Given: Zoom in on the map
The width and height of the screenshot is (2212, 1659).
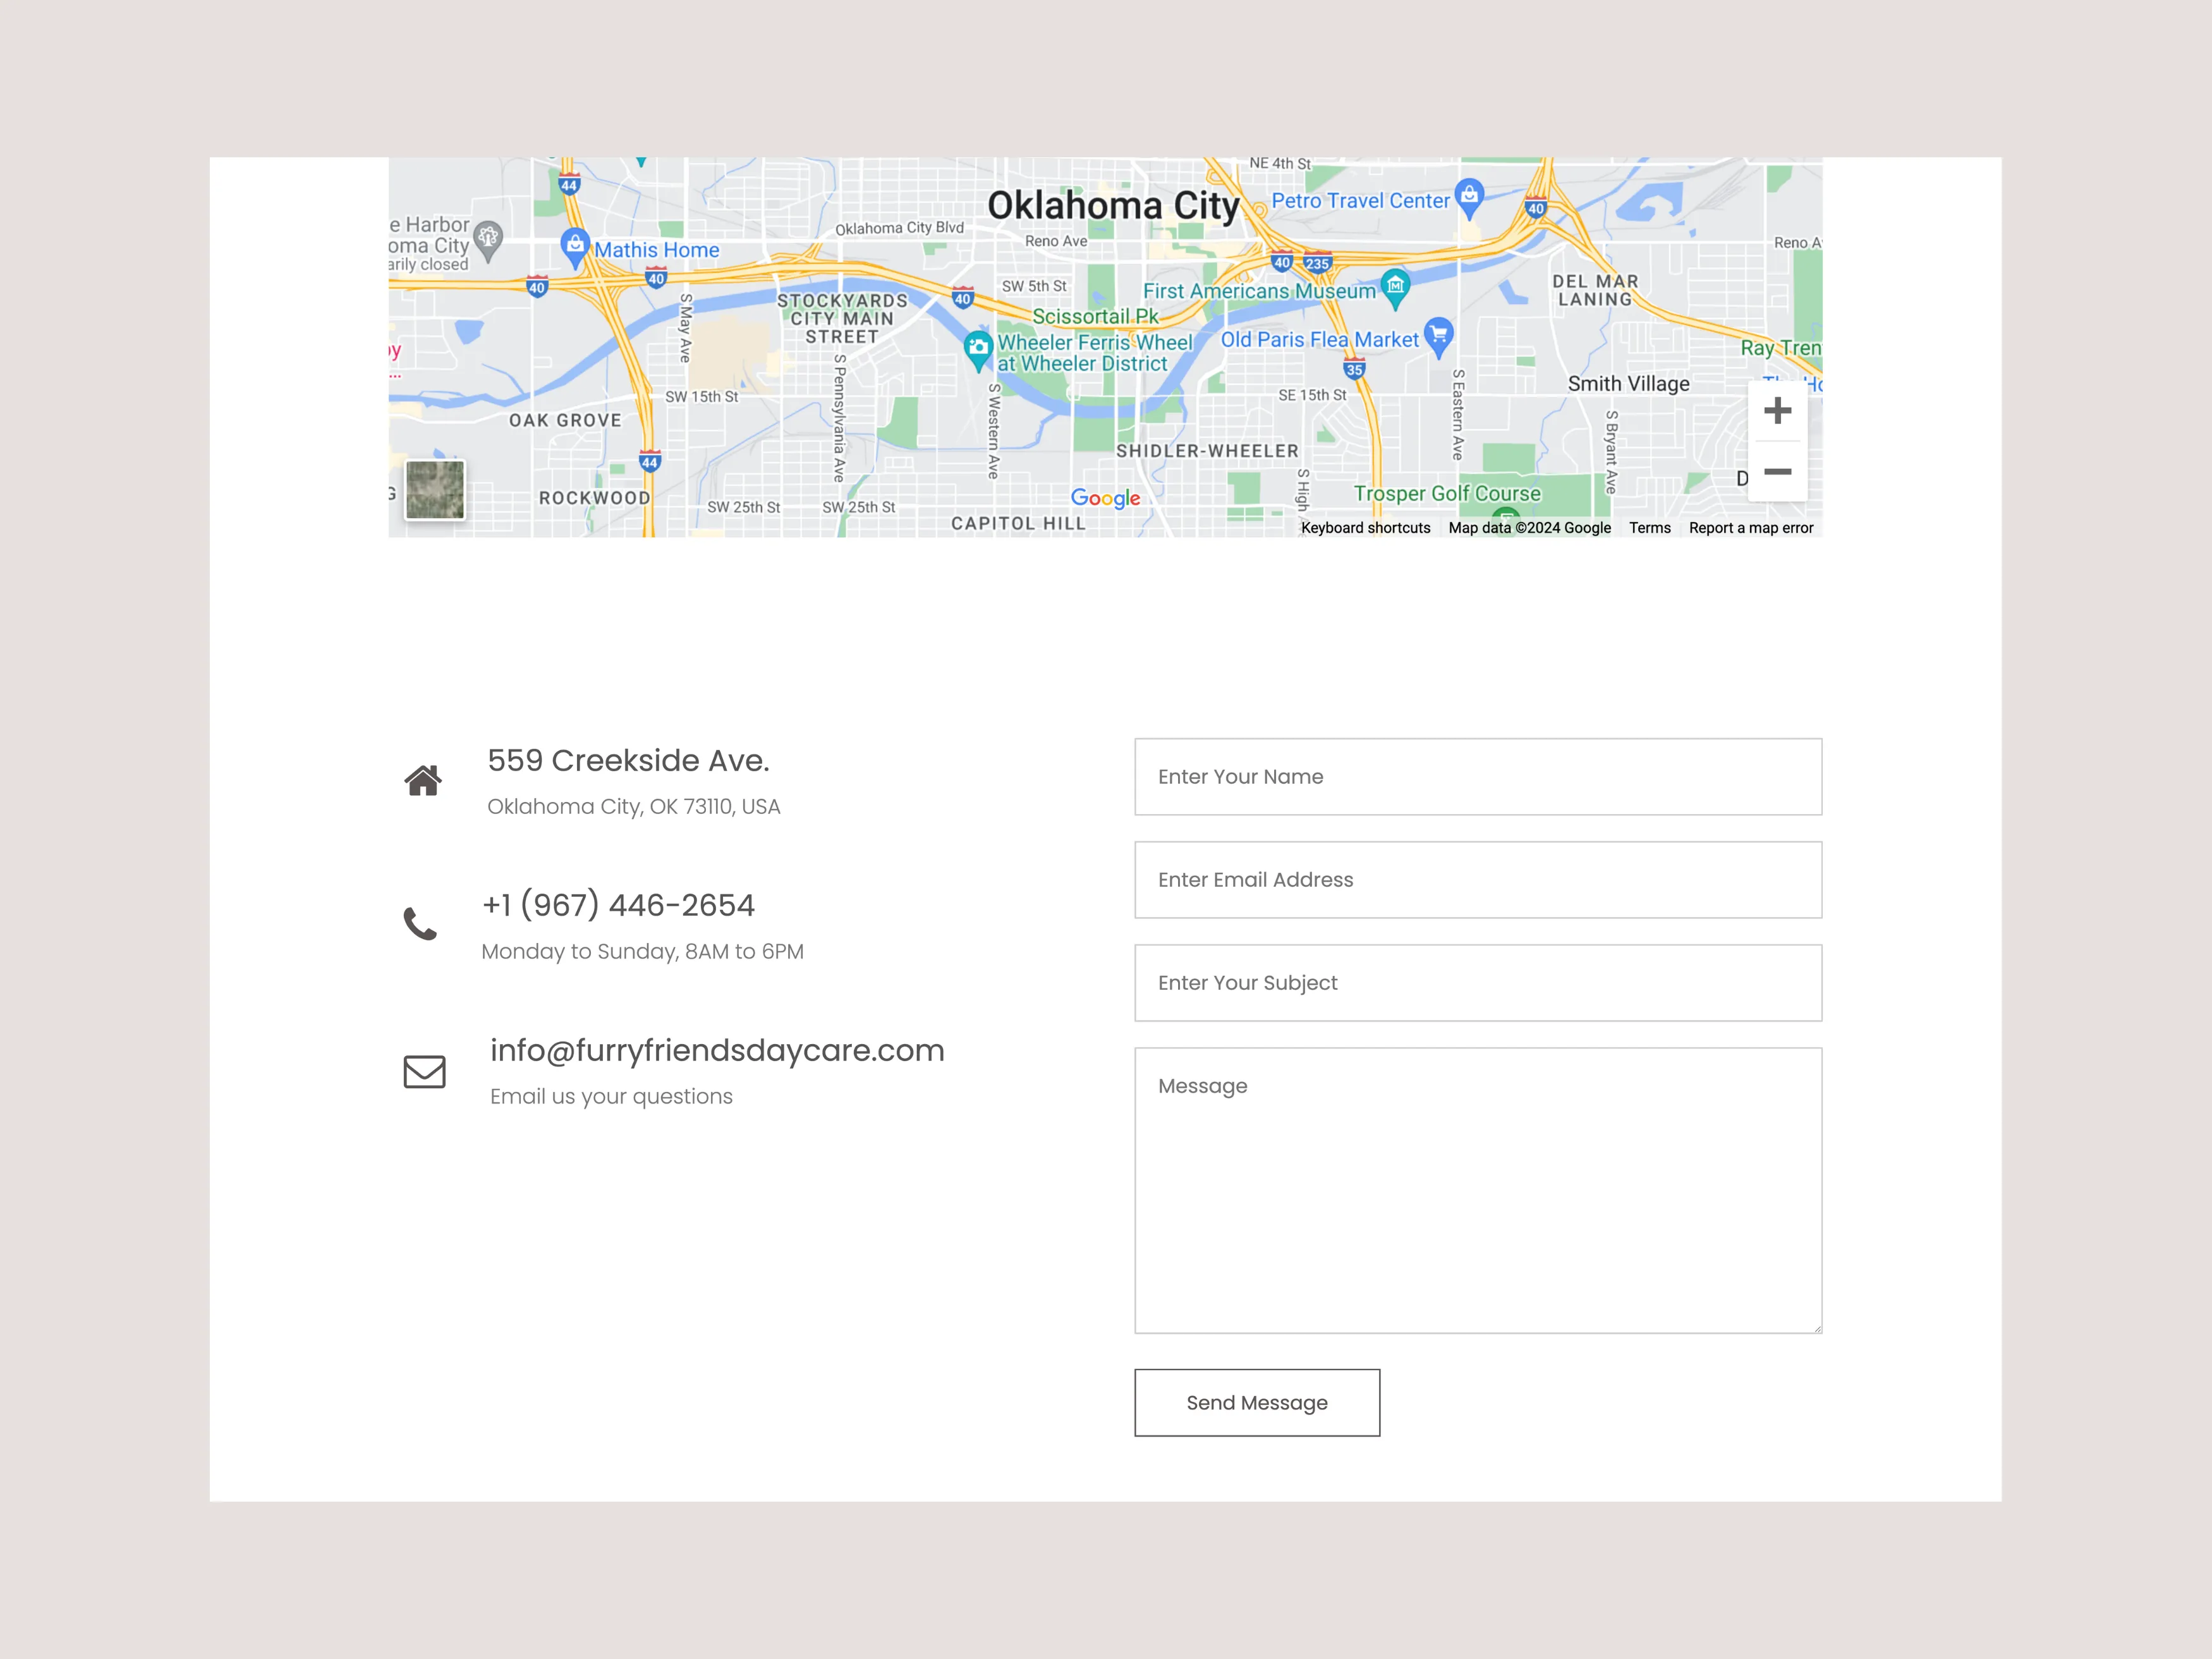Looking at the screenshot, I should (x=1778, y=410).
